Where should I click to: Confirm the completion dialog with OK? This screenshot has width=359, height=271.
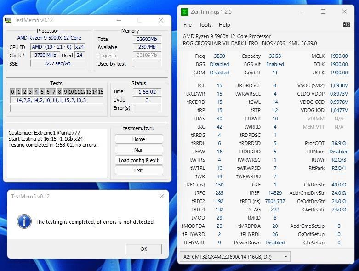144,249
